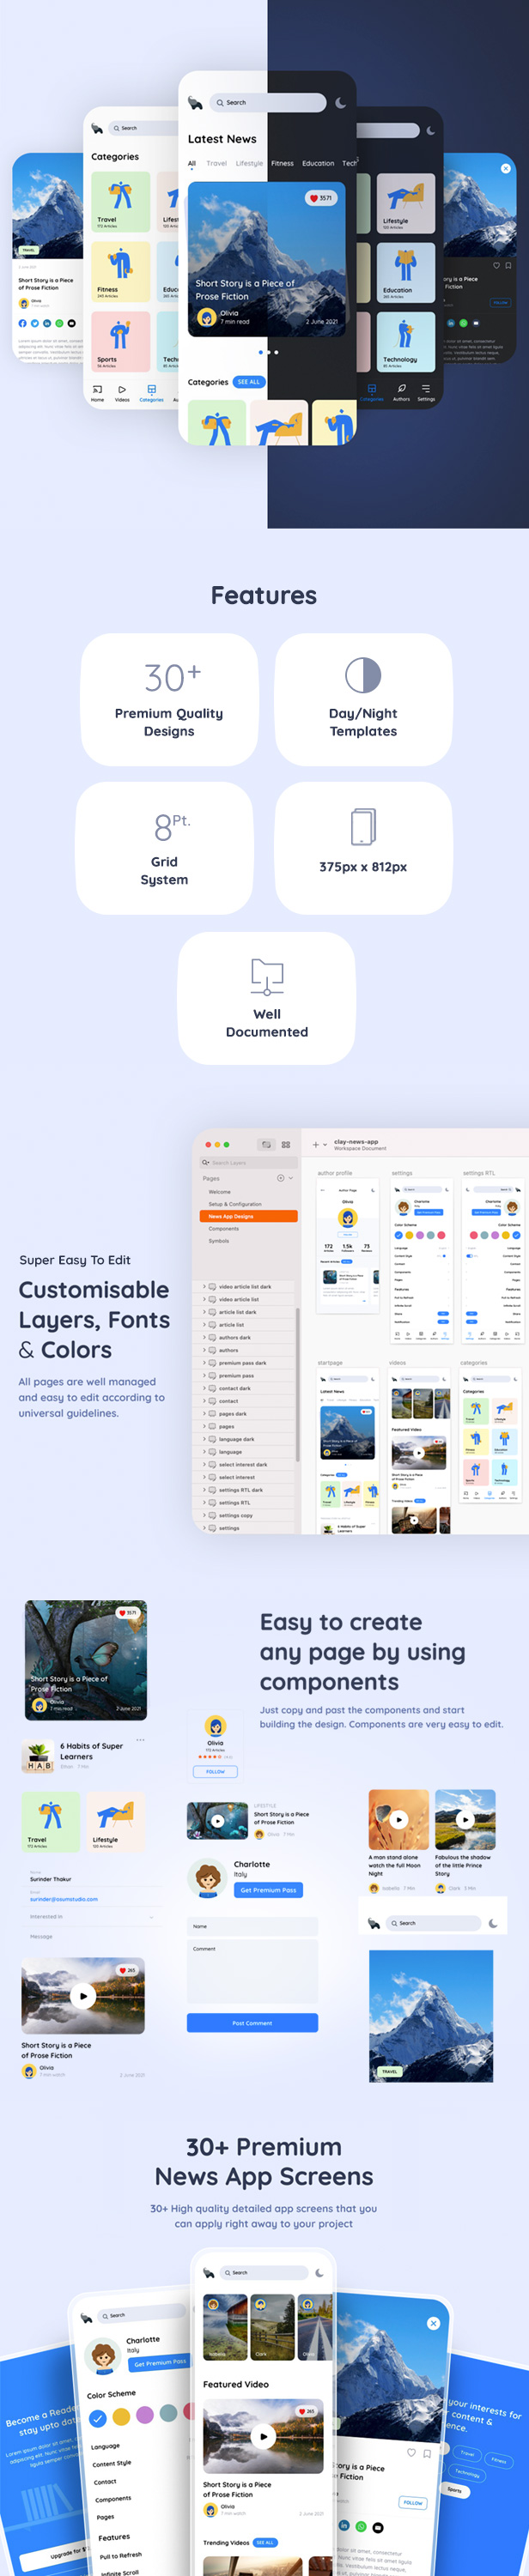Open Settings in the dark phone bottom nav
This screenshot has height=2576, width=529.
pyautogui.click(x=426, y=392)
